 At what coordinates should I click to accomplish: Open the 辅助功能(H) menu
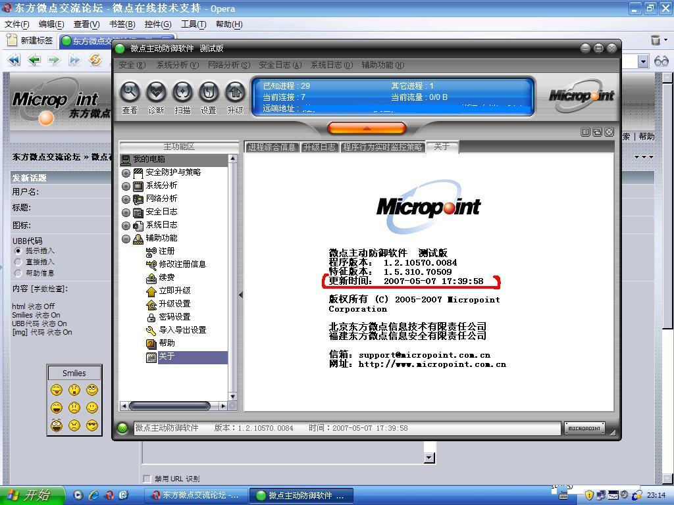tap(383, 65)
